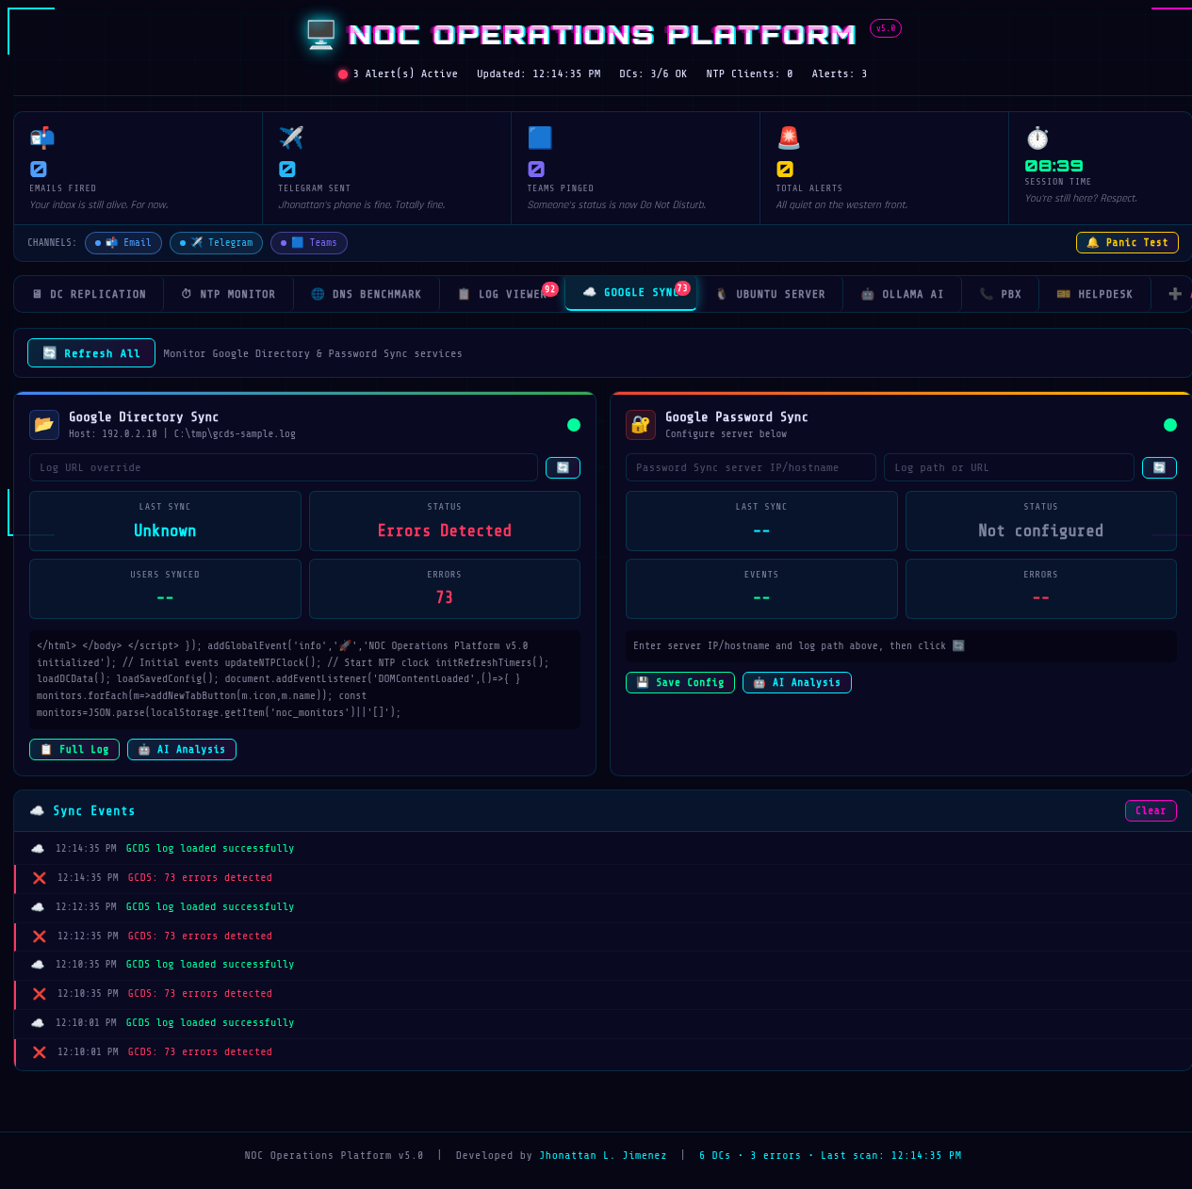Switch to the NTP Monitor tab
The height and width of the screenshot is (1189, 1192).
pyautogui.click(x=228, y=294)
